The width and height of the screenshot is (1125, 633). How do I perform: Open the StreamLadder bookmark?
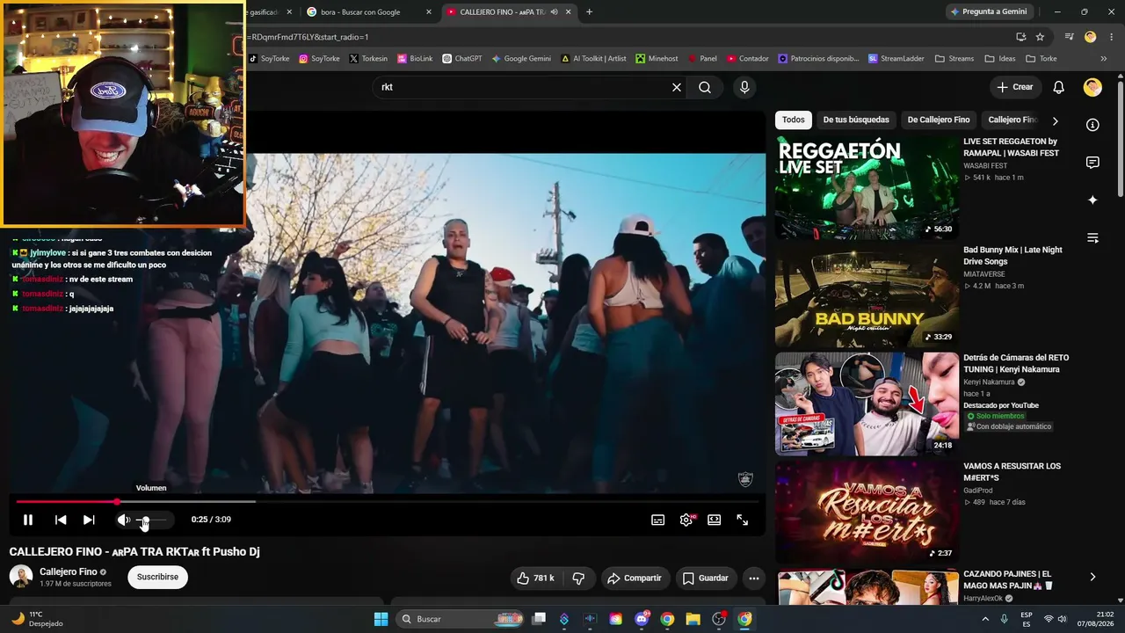click(896, 59)
